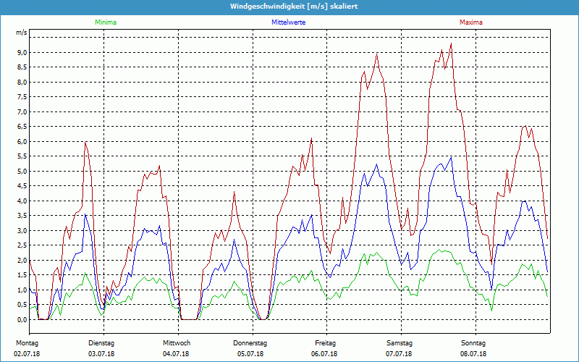
Task: Click the 7,5 y-axis value
Action: pos(22,97)
